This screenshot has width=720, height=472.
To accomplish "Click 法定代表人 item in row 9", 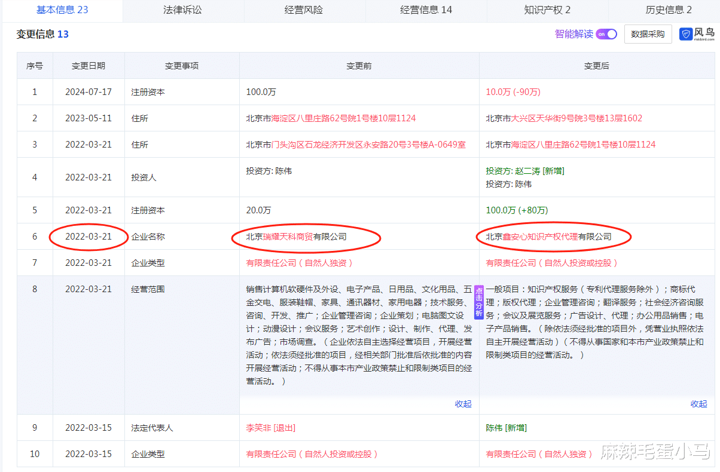I will point(152,428).
